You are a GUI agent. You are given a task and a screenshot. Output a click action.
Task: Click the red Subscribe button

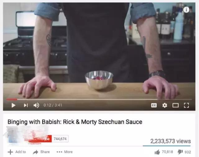40,139
